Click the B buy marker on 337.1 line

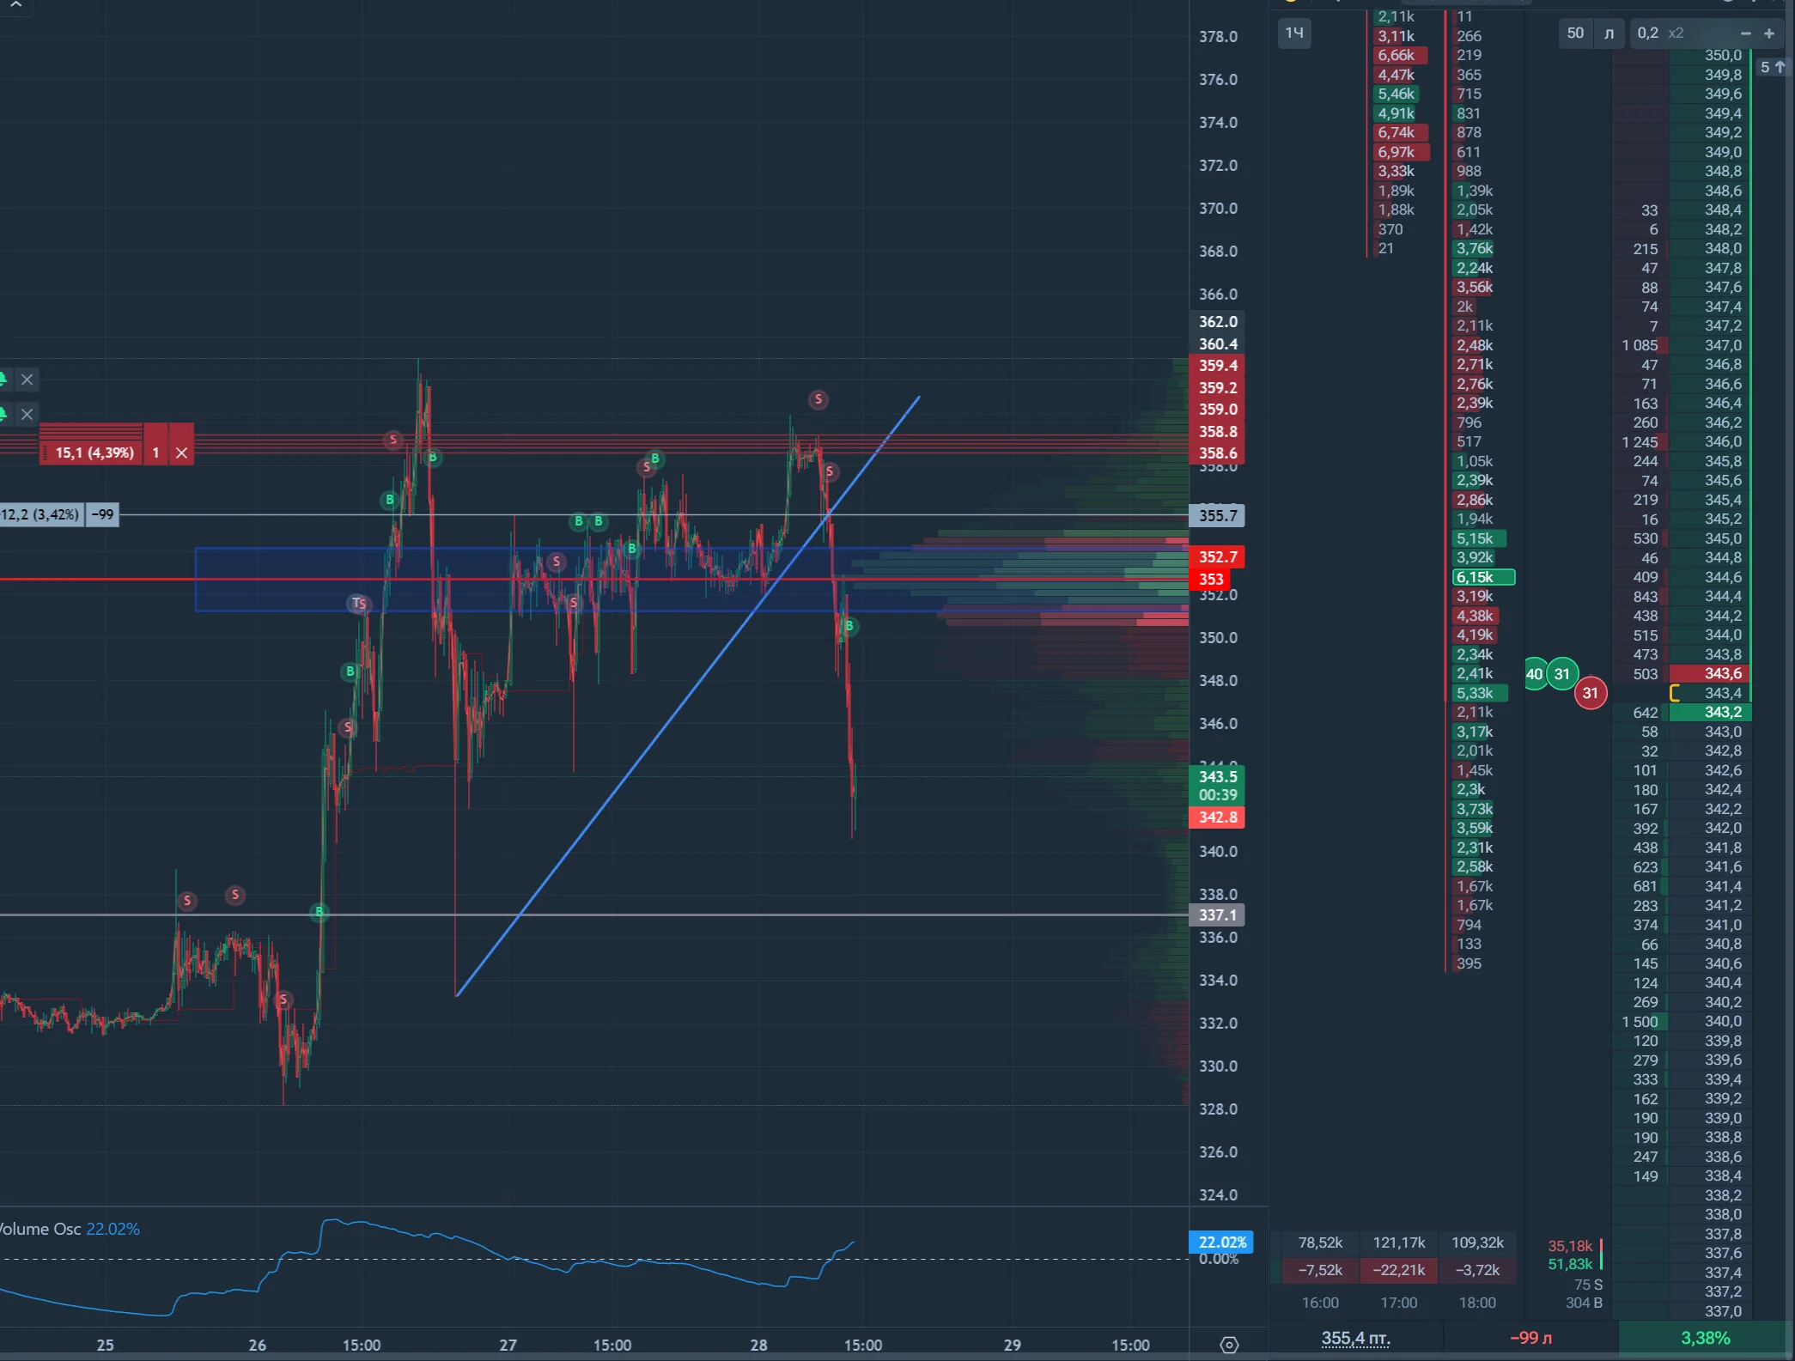click(319, 911)
